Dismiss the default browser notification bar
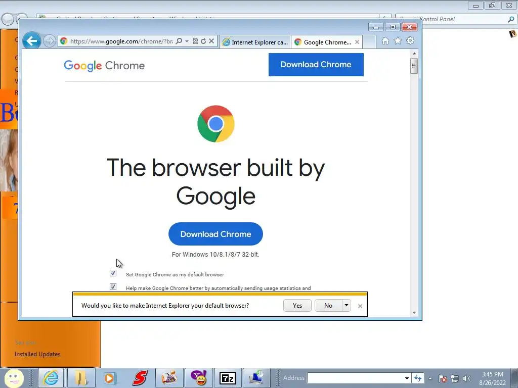The height and width of the screenshot is (388, 518). 360,306
